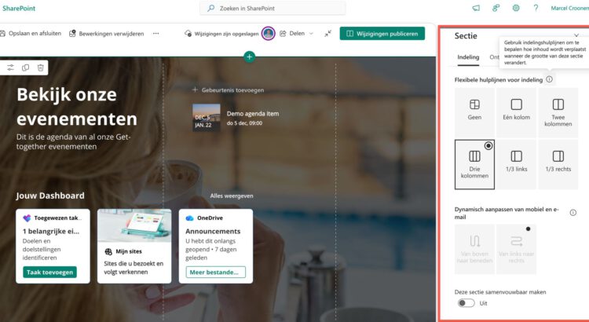Click the Jouw Dashboard heading
Image resolution: width=589 pixels, height=322 pixels.
point(50,196)
